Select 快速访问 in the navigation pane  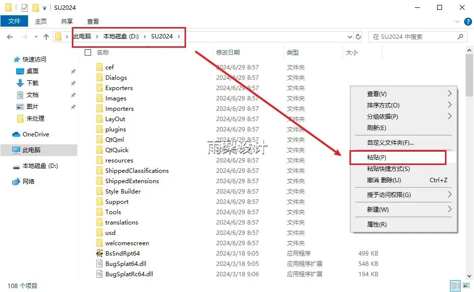(34, 59)
